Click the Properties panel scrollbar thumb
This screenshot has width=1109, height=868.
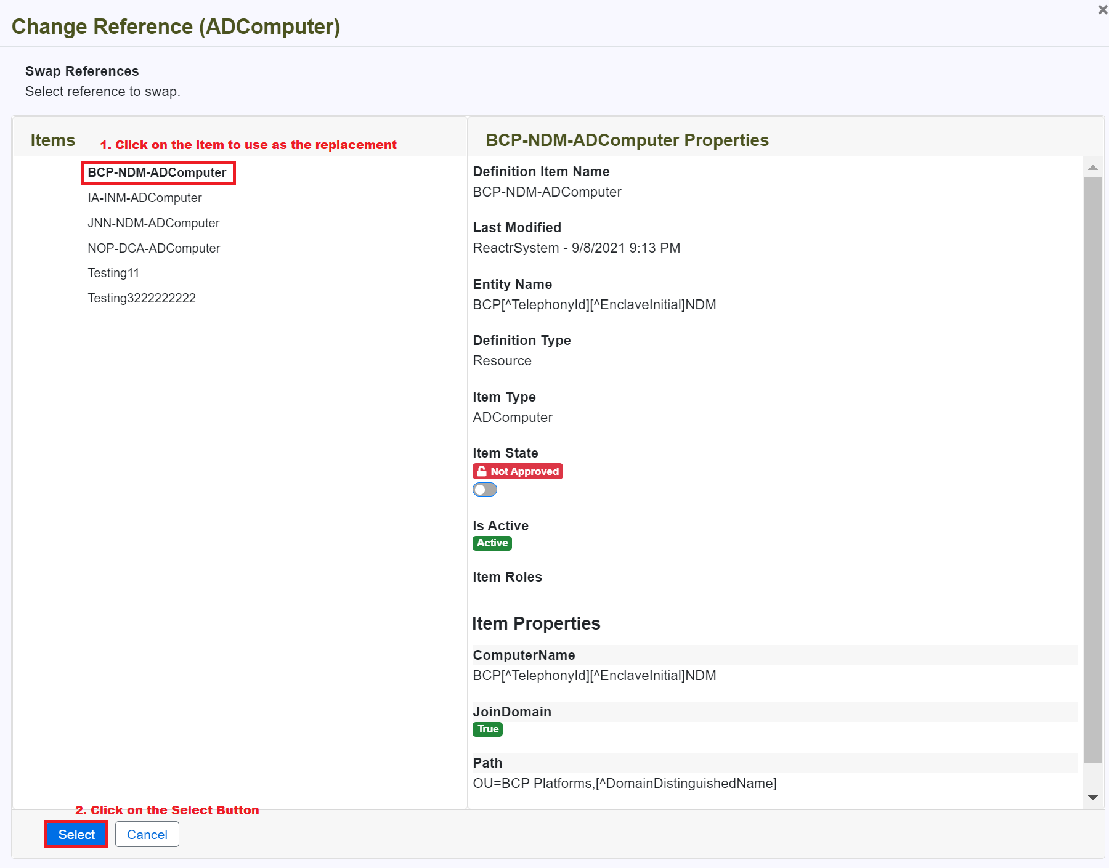(x=1093, y=470)
